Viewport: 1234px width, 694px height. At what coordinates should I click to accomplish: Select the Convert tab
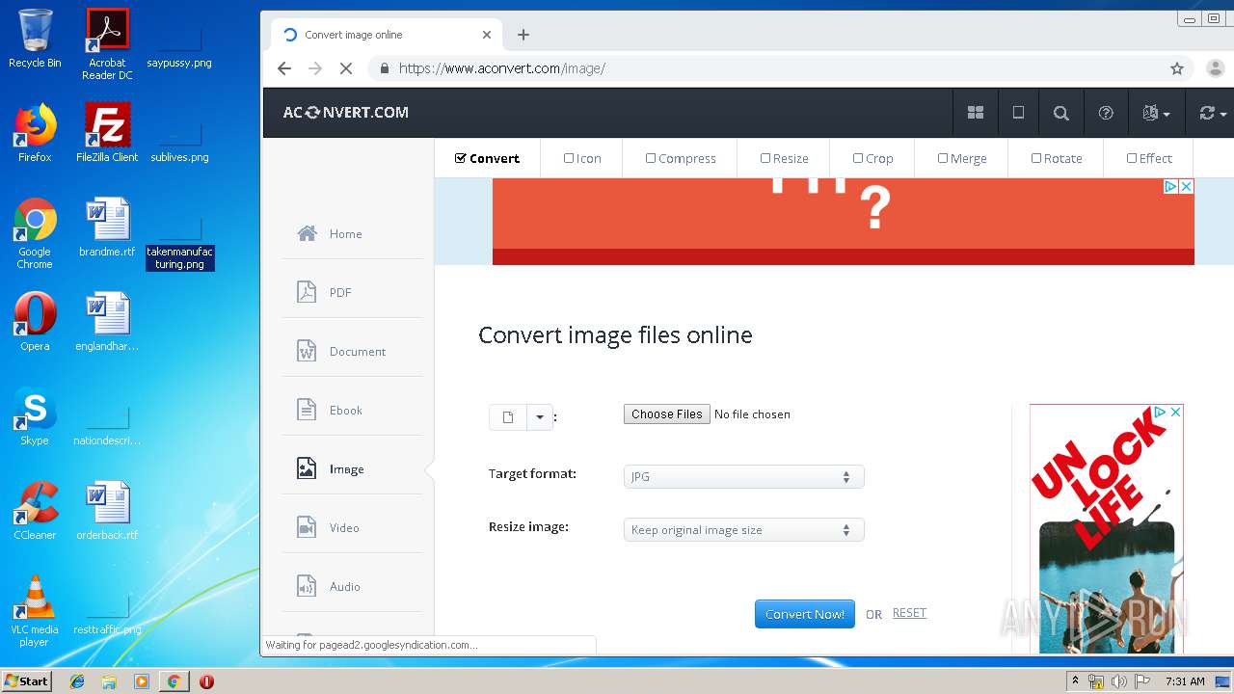(x=487, y=158)
